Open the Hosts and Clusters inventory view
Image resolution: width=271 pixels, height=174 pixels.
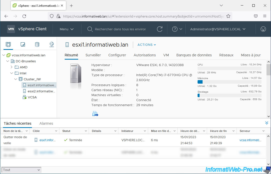click(x=8, y=45)
